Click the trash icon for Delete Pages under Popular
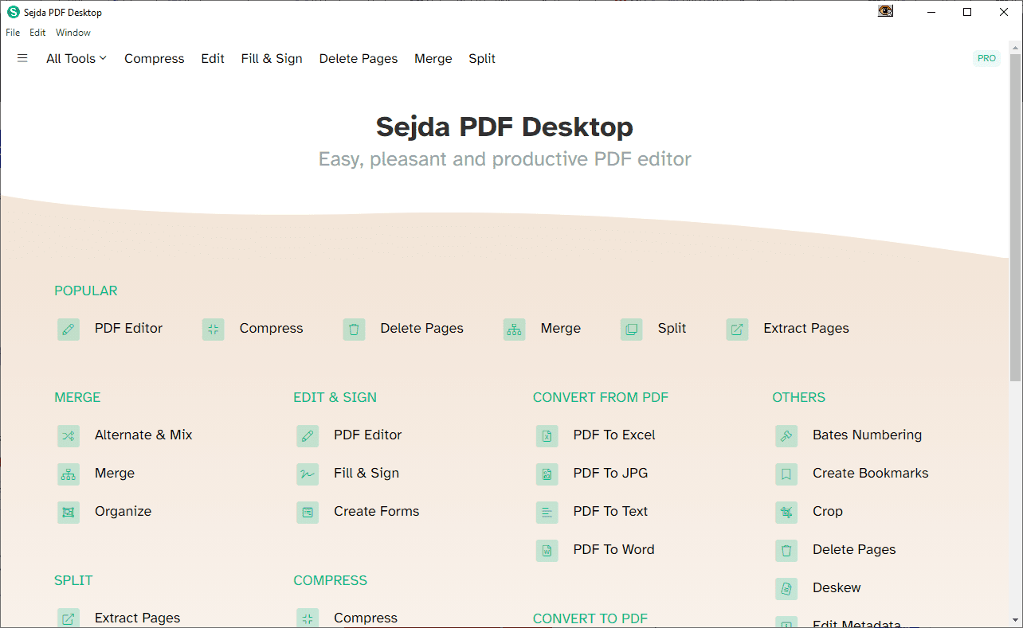 [x=355, y=329]
